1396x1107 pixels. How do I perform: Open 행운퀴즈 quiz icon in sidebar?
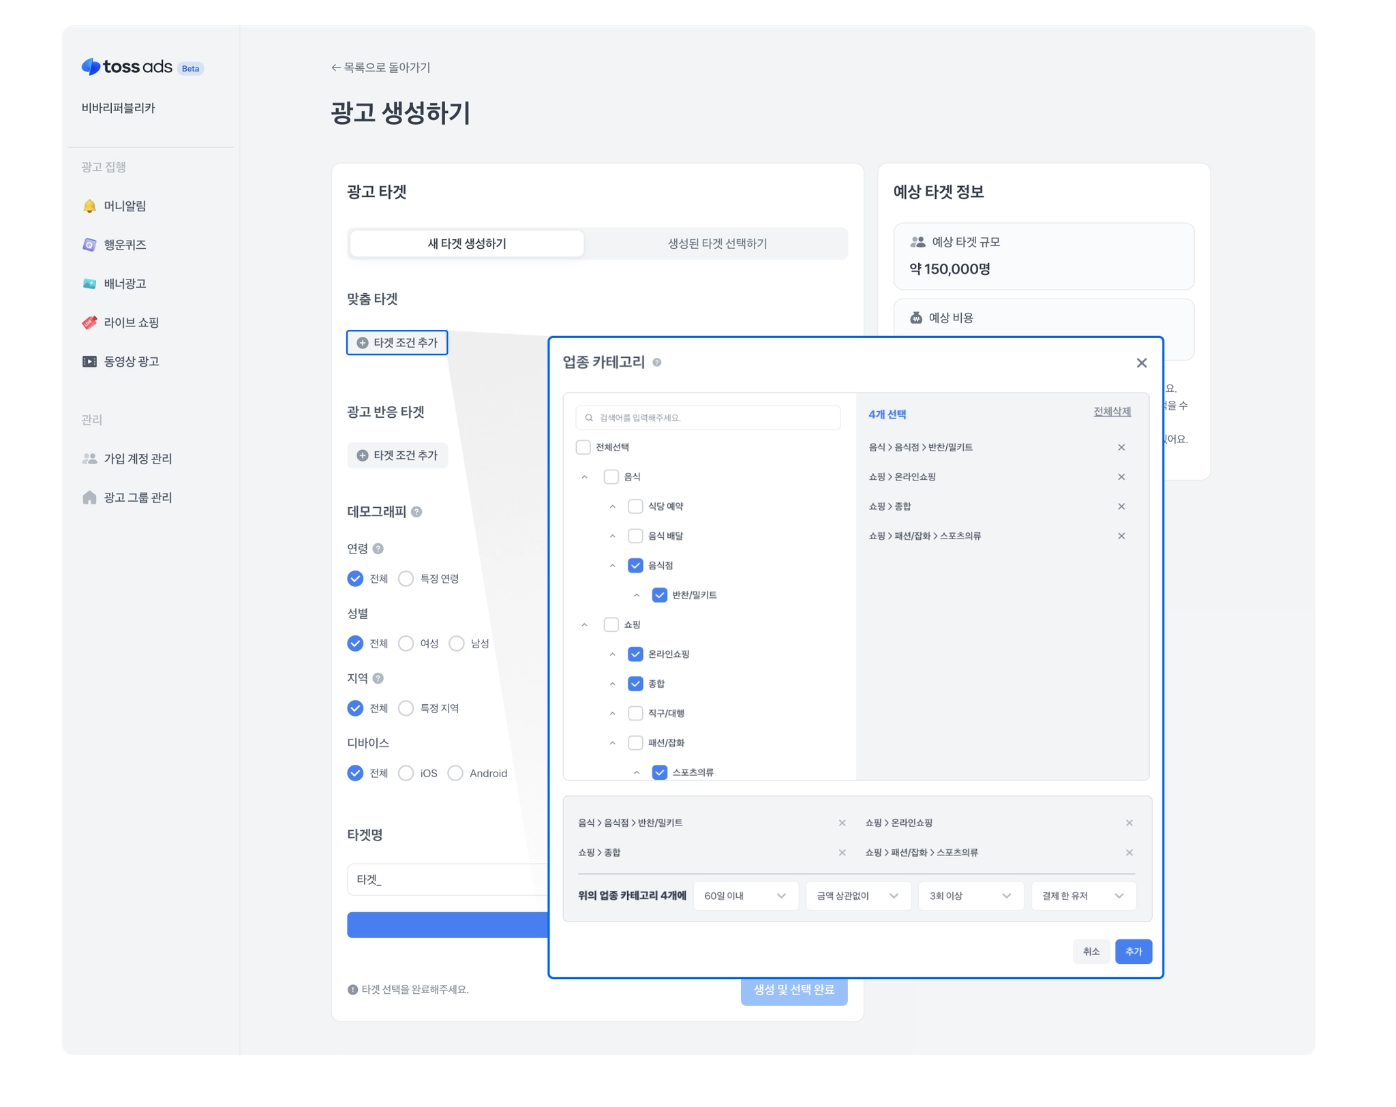tap(89, 245)
